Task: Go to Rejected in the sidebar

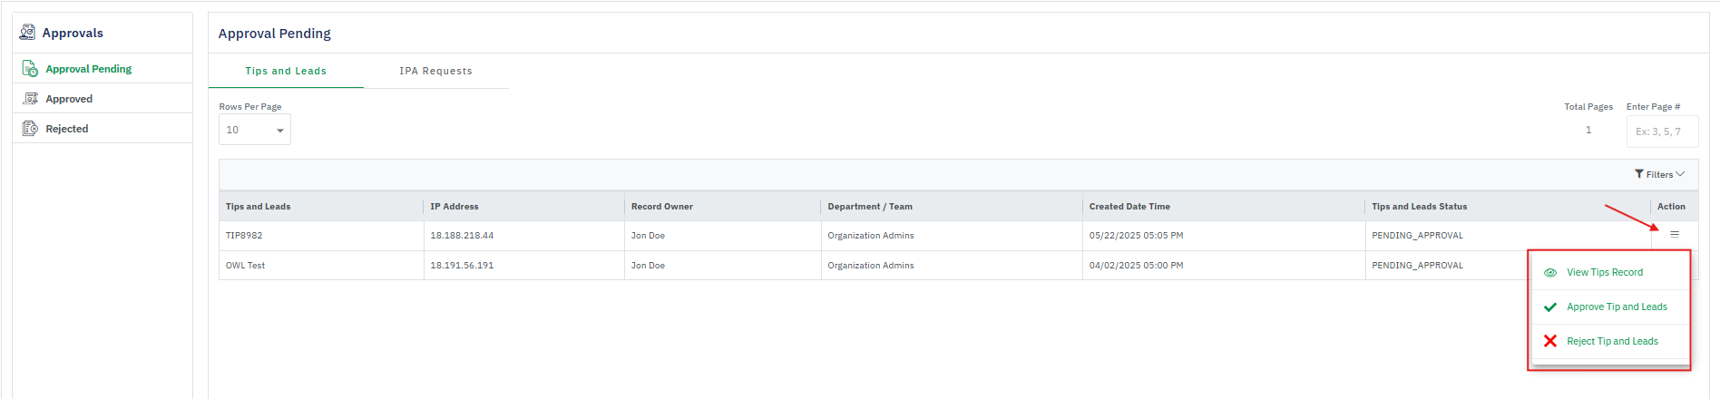Action: point(67,129)
